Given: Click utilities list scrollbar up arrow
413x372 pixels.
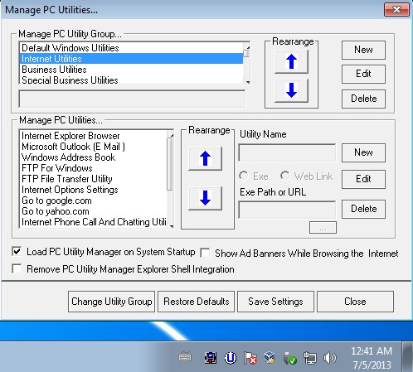Looking at the screenshot, I should 171,134.
